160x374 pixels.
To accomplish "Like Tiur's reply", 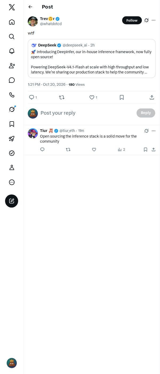I will tap(94, 150).
